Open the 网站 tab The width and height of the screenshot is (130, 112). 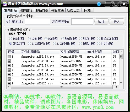88,10
